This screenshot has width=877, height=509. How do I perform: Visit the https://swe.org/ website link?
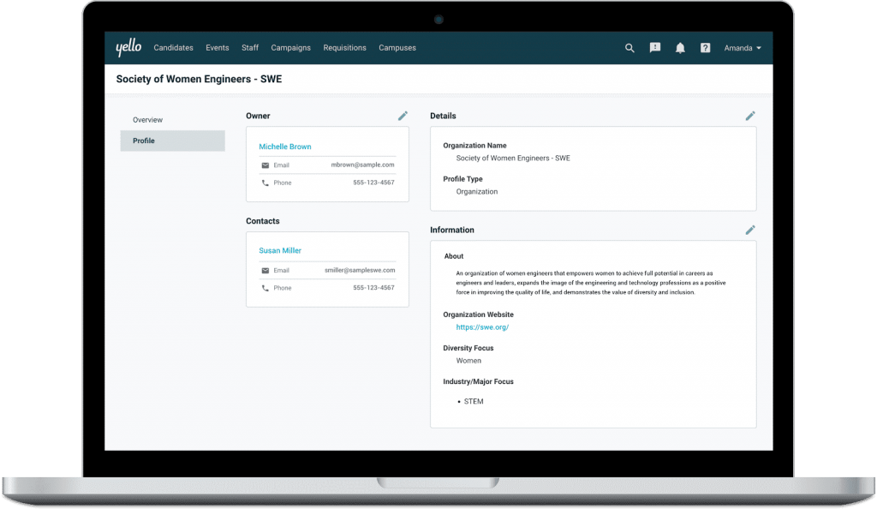[482, 327]
